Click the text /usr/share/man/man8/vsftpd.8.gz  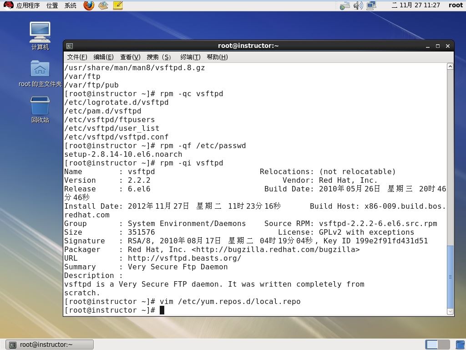(x=135, y=67)
